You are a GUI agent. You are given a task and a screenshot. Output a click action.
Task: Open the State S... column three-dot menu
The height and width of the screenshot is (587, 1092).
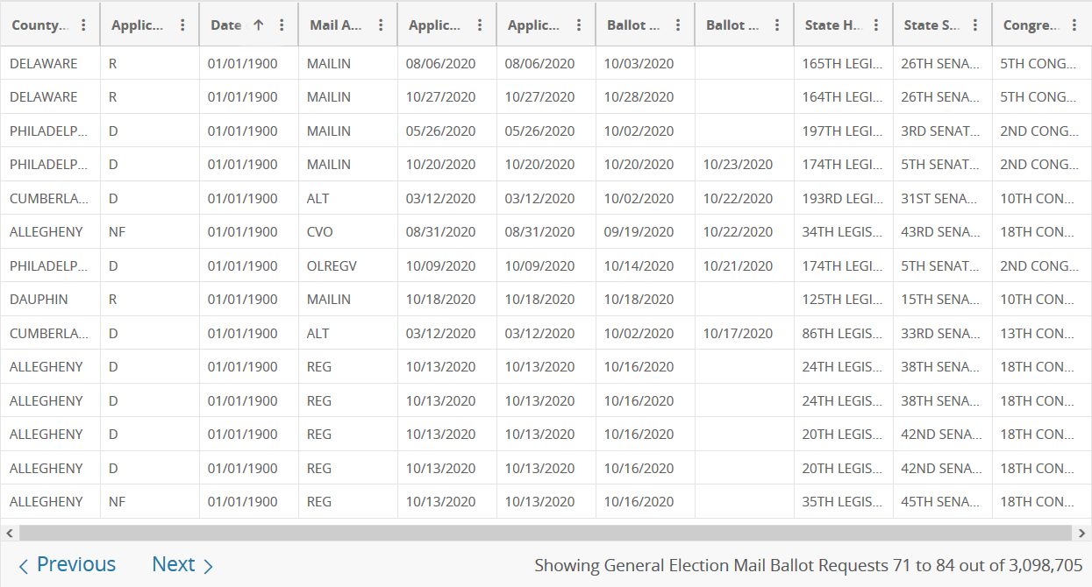coord(975,25)
